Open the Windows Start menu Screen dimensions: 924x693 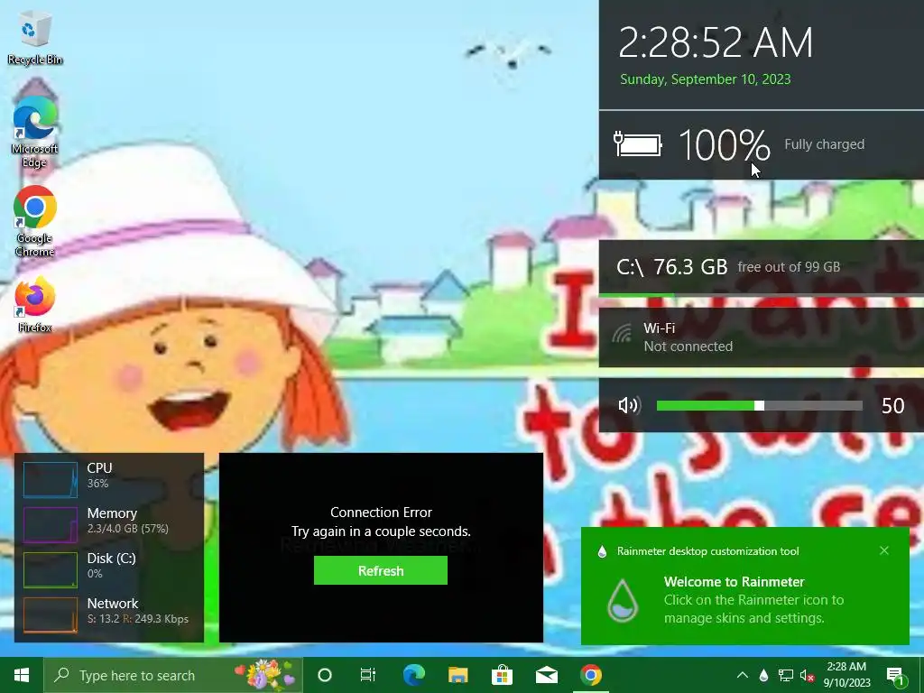pyautogui.click(x=22, y=675)
